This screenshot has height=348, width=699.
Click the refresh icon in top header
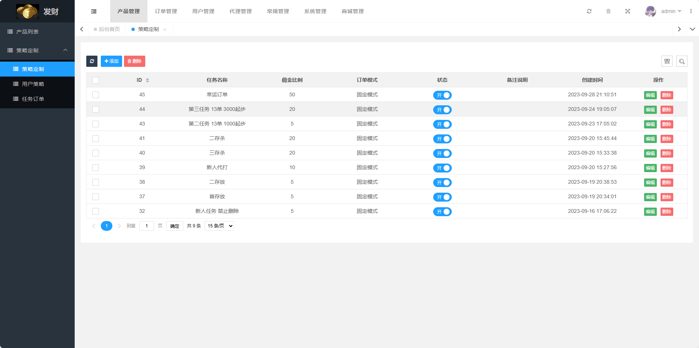coord(589,11)
